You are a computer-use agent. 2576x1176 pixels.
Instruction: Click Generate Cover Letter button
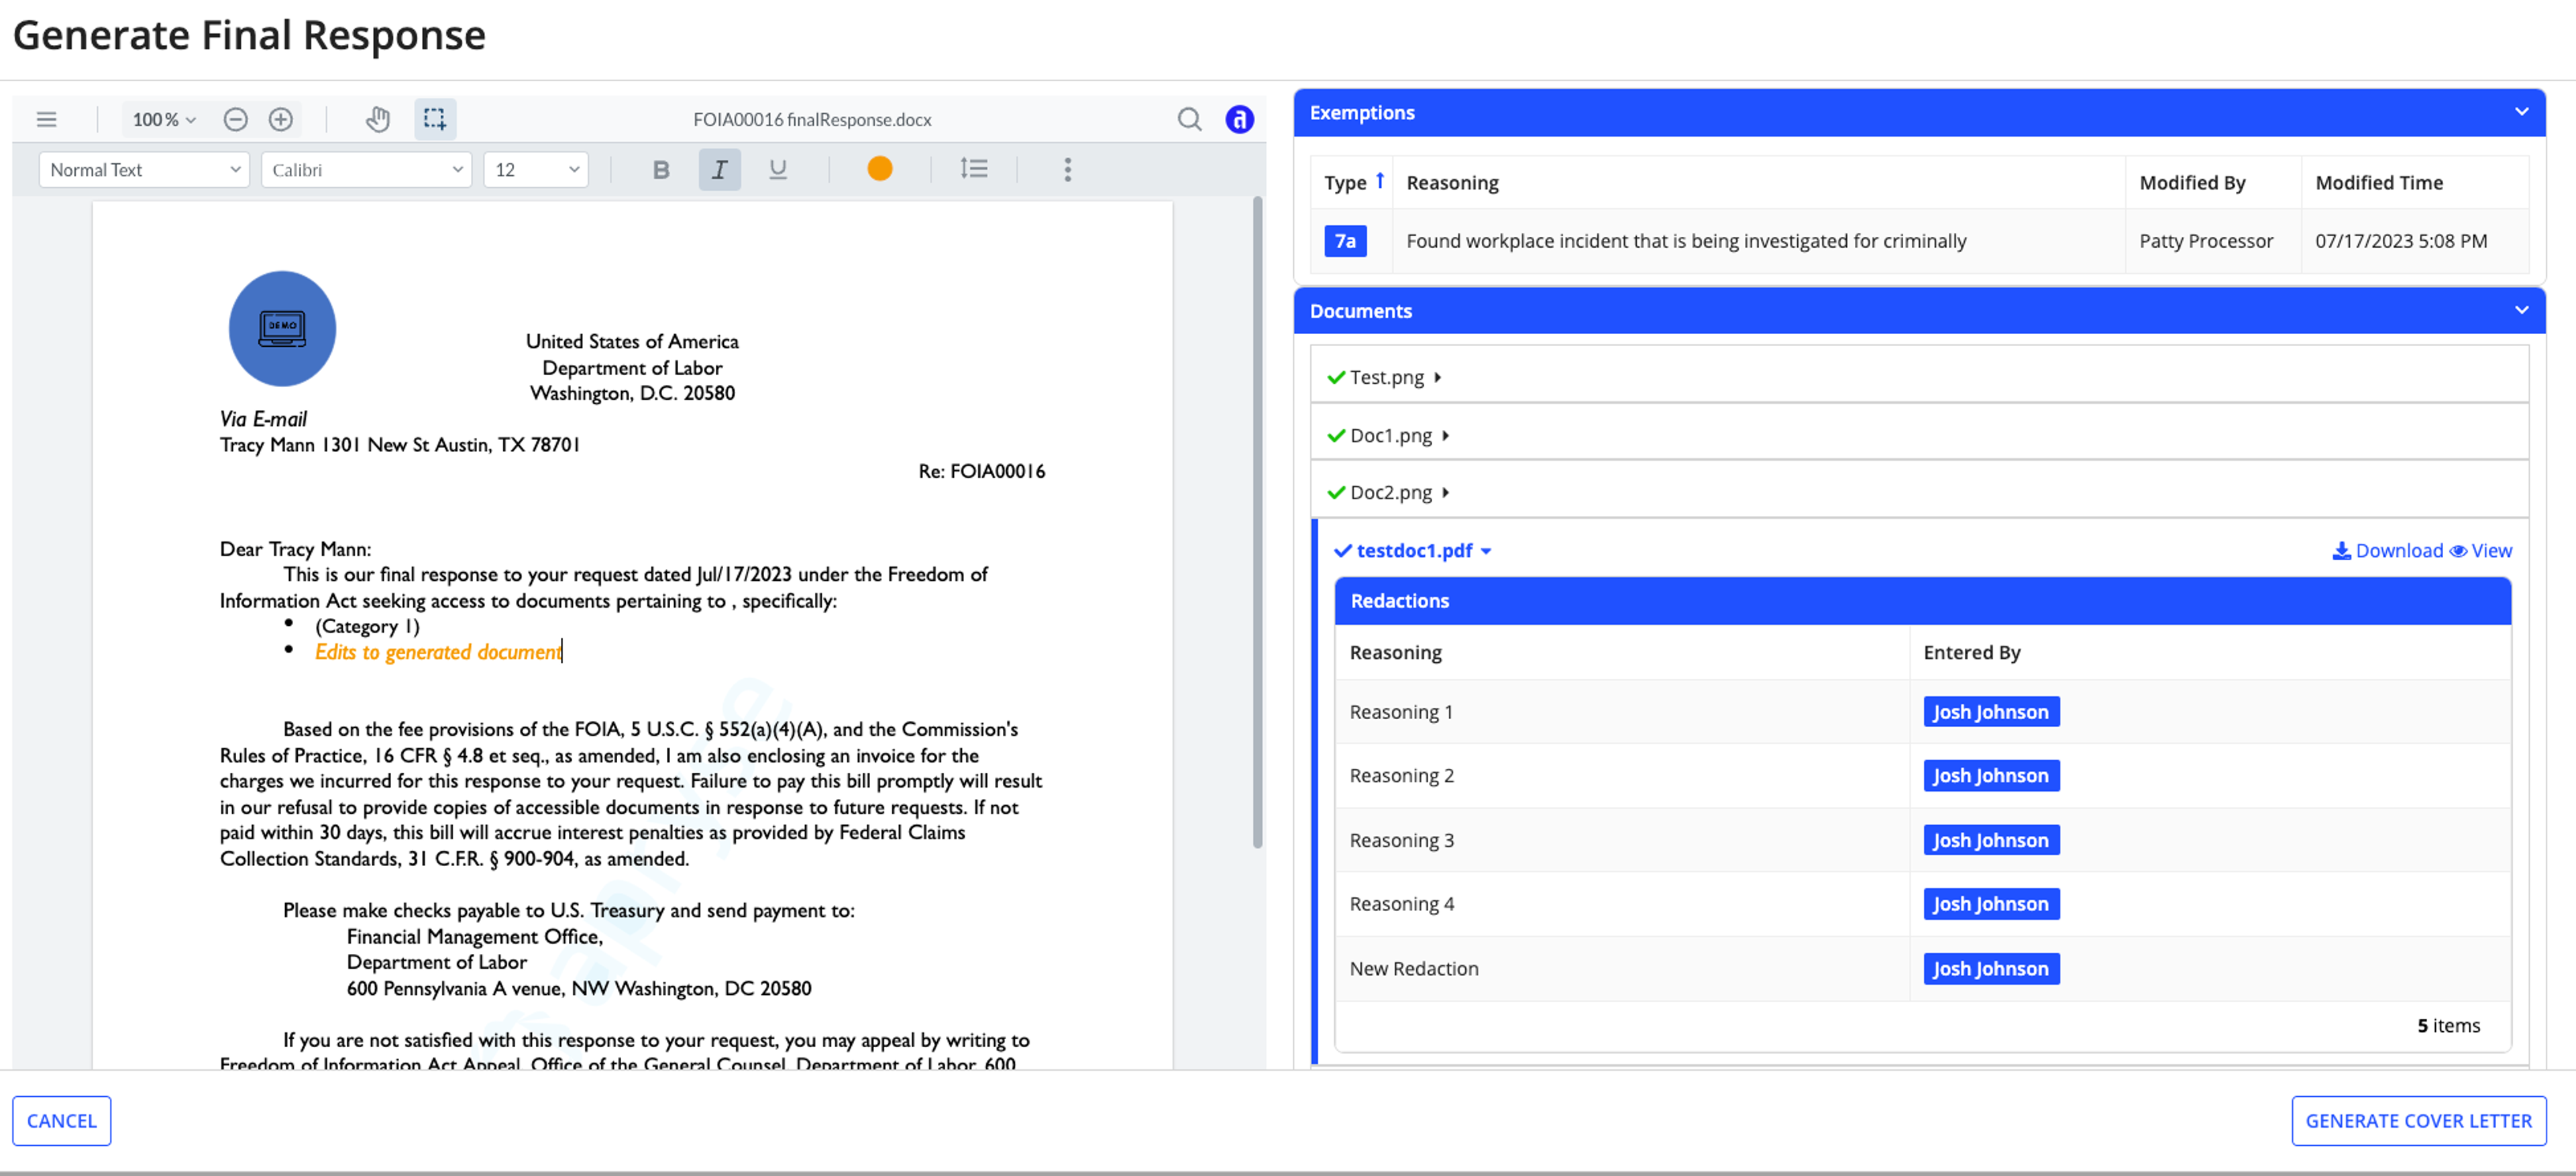point(2418,1121)
